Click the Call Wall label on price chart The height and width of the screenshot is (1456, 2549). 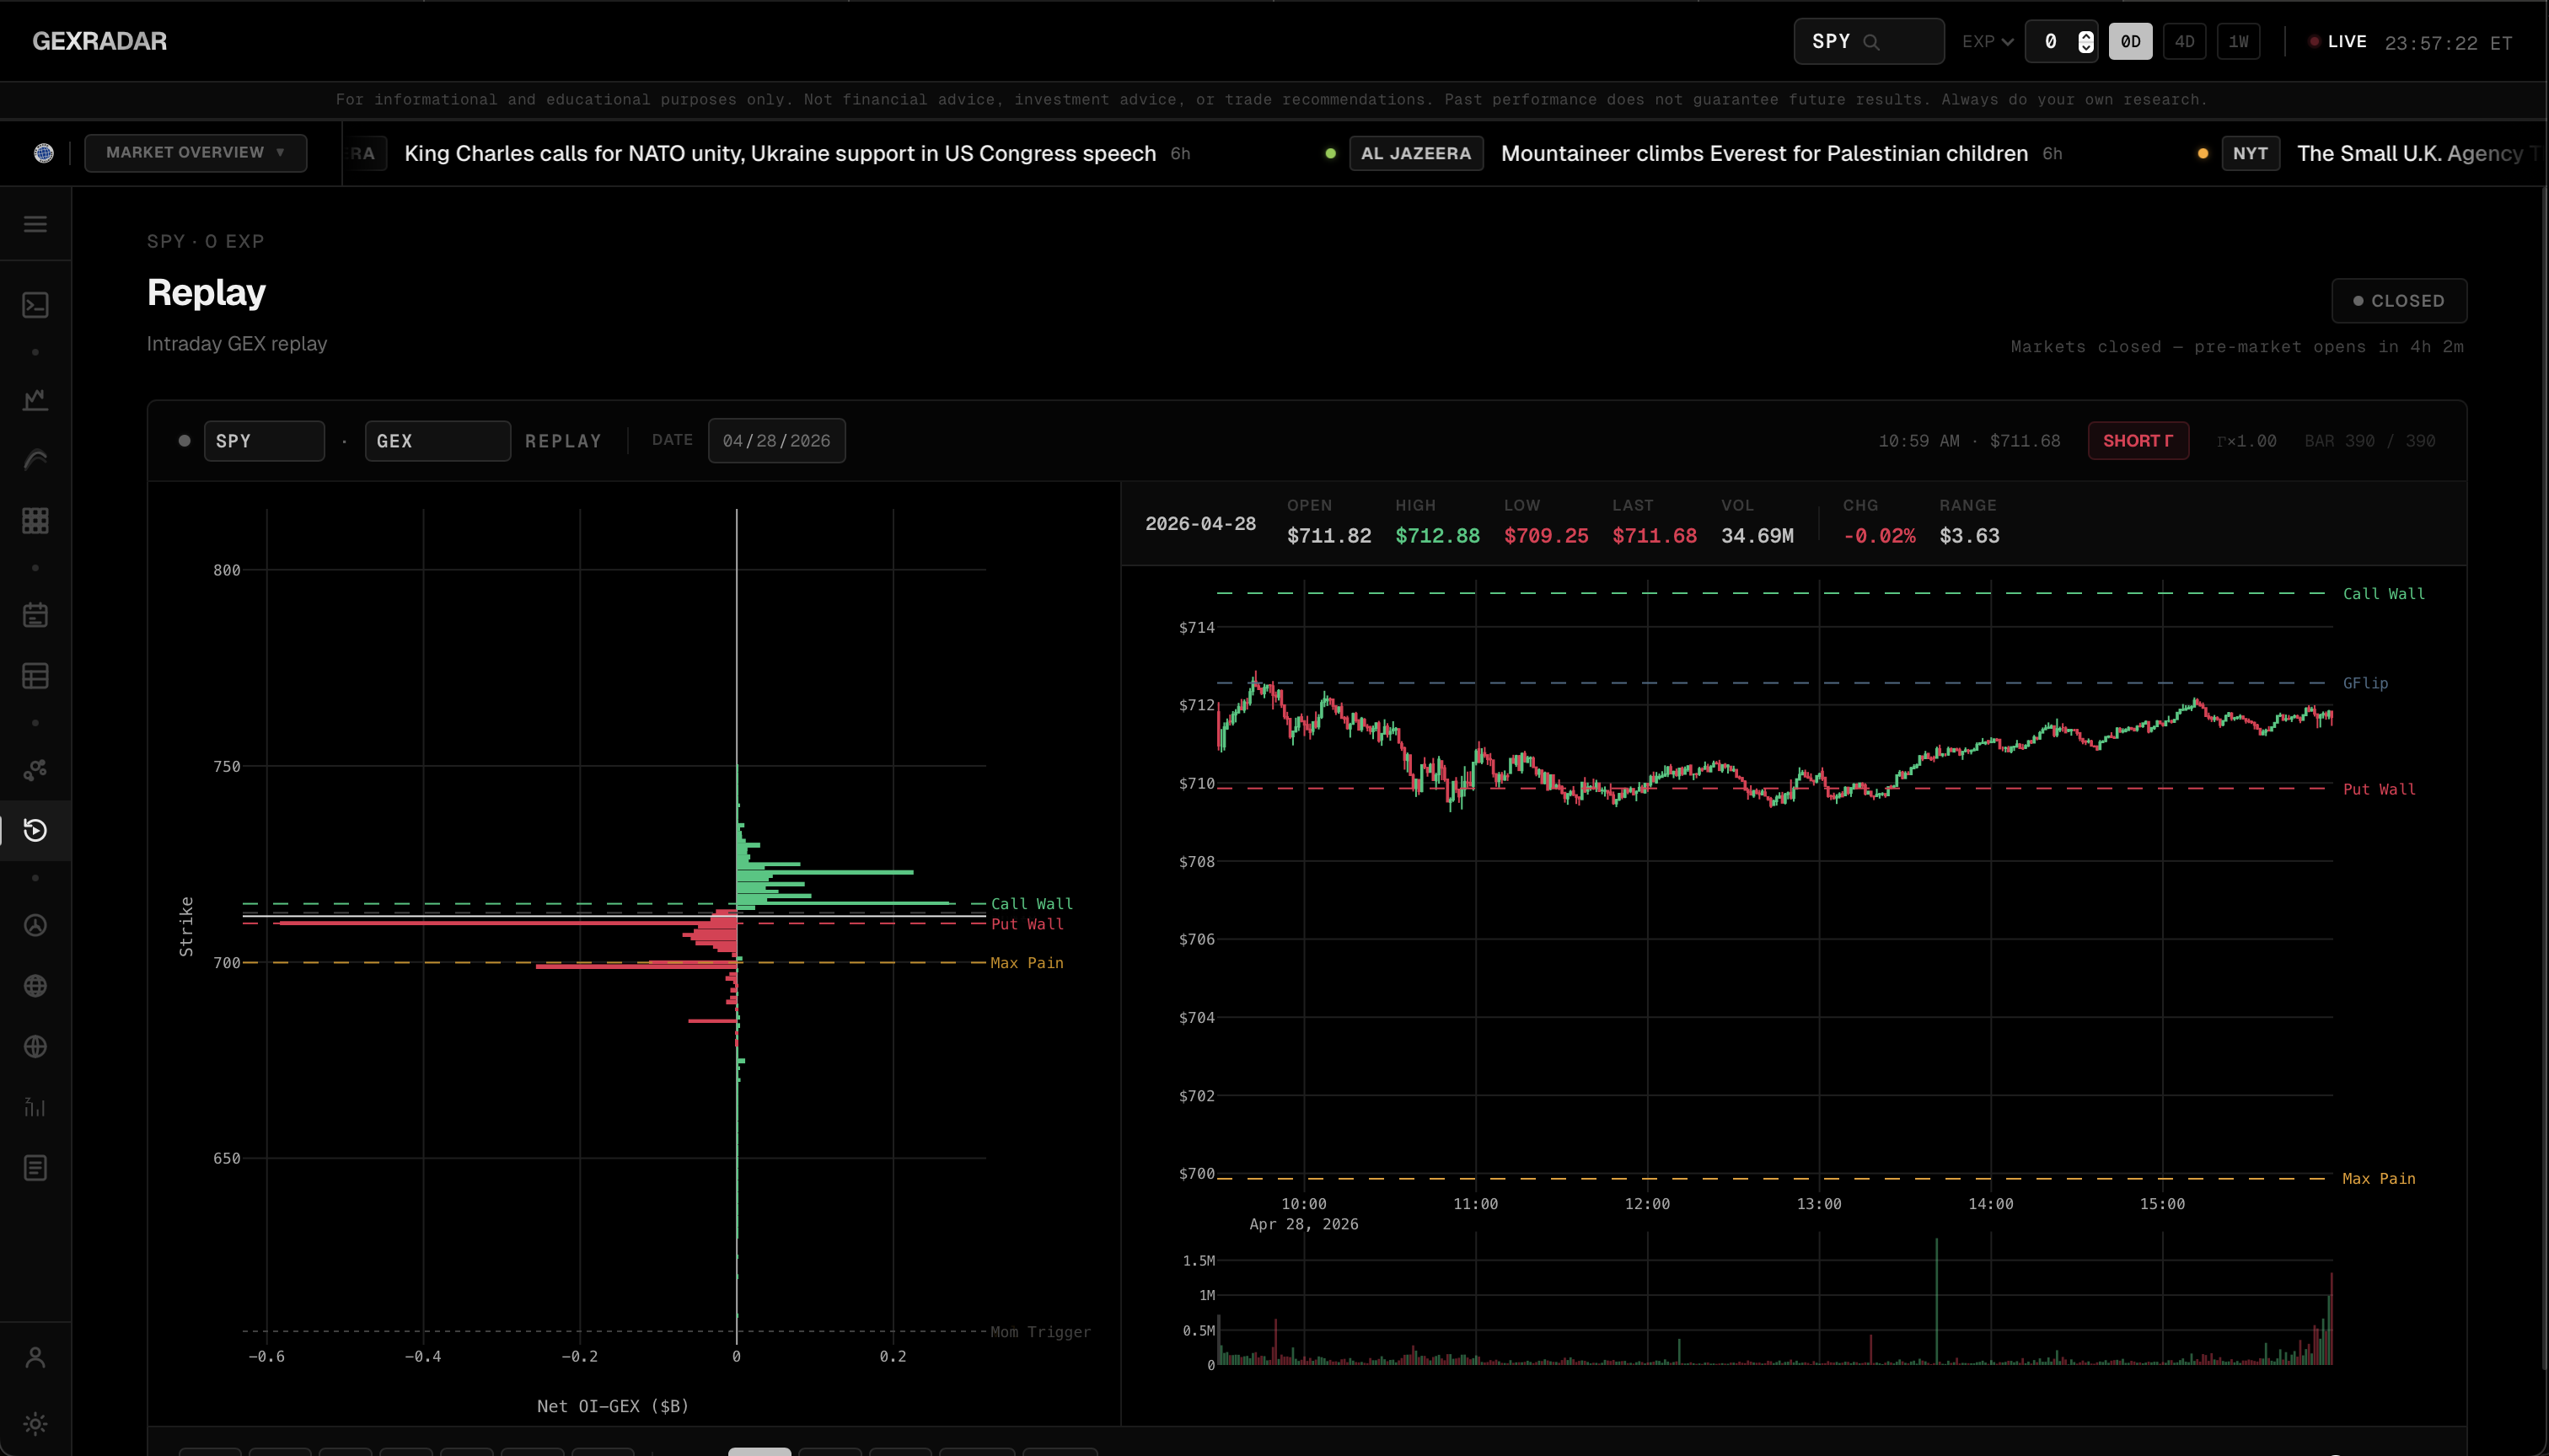click(2383, 594)
